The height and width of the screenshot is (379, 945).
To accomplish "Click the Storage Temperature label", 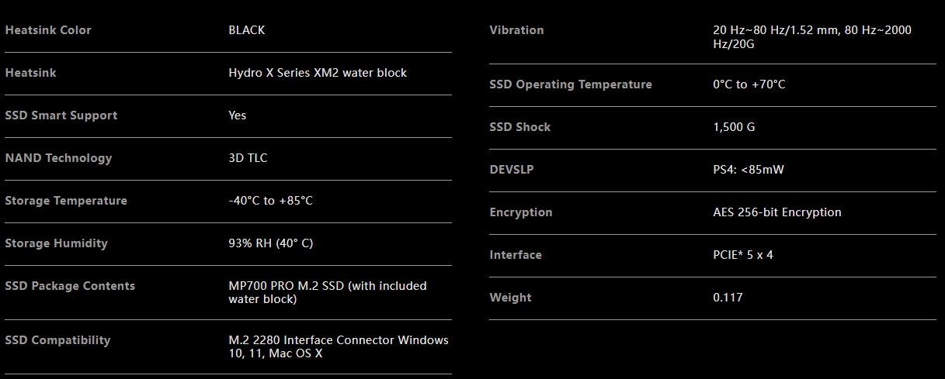I will pyautogui.click(x=66, y=201).
